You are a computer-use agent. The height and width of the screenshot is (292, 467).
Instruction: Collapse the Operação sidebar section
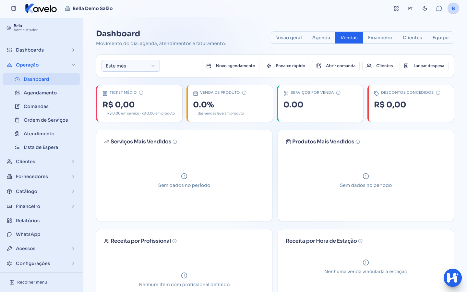coord(41,65)
